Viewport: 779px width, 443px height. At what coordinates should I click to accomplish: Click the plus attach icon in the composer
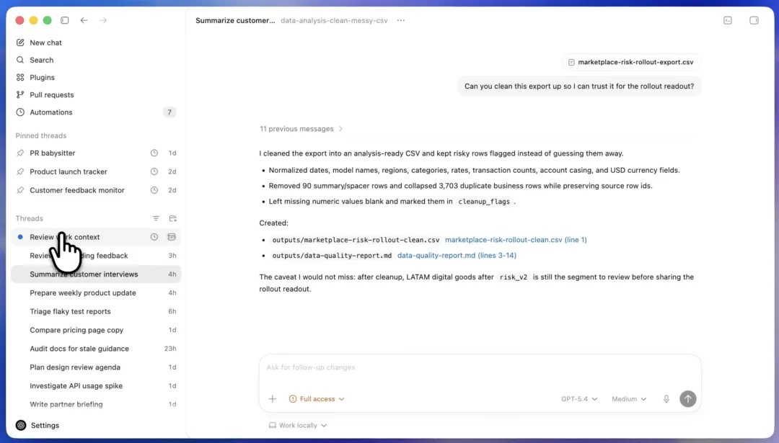[x=272, y=399]
